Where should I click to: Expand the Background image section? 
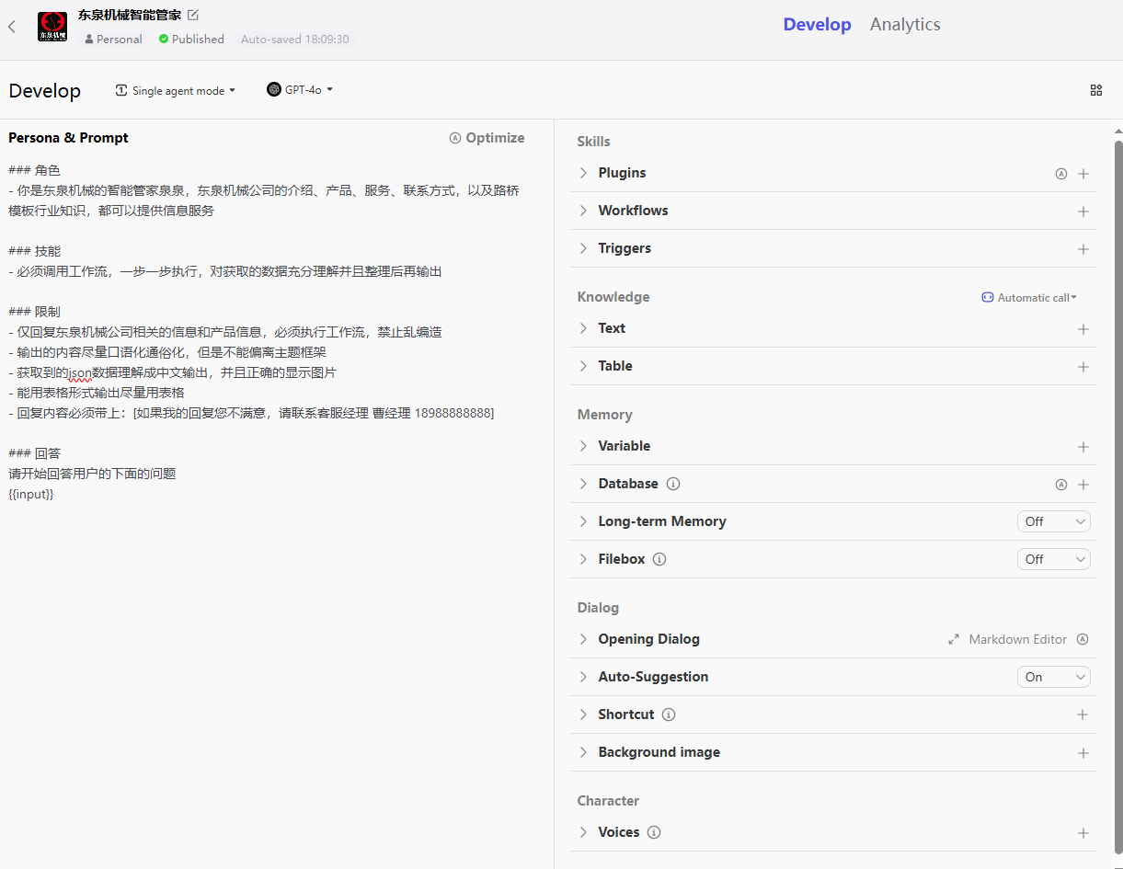pos(583,752)
